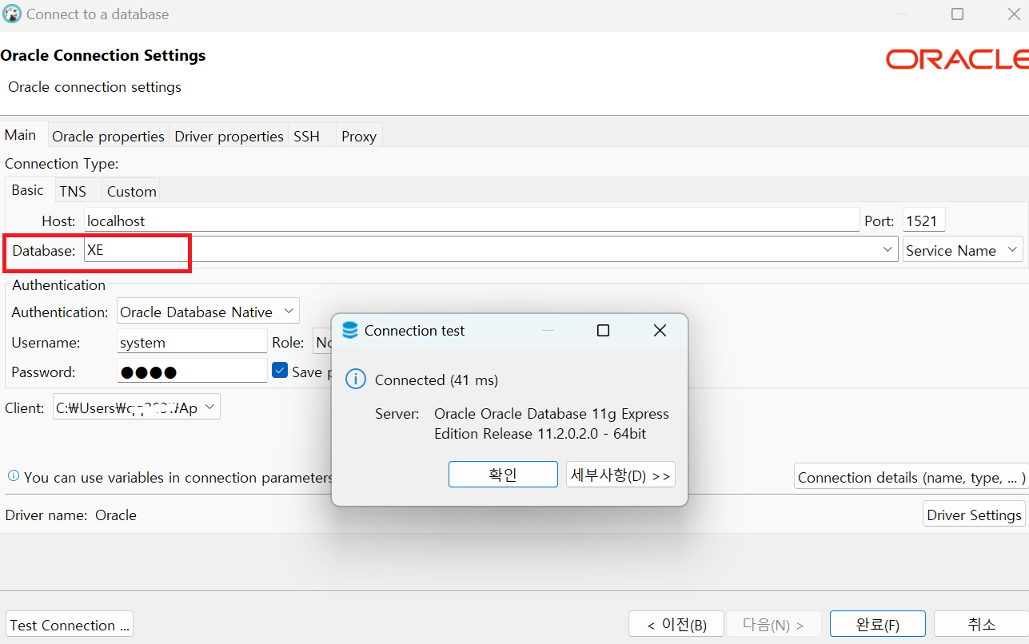The width and height of the screenshot is (1029, 644).
Task: Click the 세부사항(D) >> details button
Action: click(620, 474)
